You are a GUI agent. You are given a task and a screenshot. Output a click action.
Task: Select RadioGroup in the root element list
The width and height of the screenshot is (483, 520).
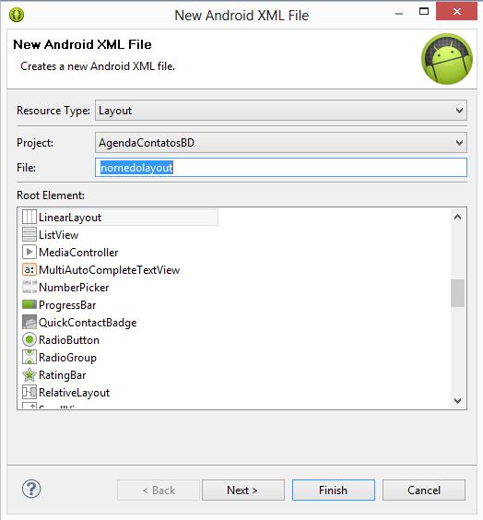tap(67, 358)
